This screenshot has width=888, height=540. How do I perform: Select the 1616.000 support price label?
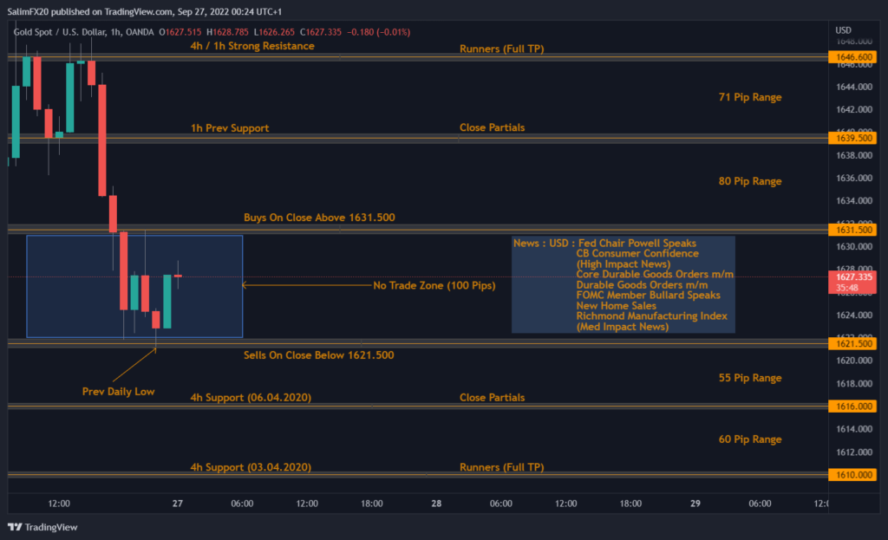coord(852,406)
